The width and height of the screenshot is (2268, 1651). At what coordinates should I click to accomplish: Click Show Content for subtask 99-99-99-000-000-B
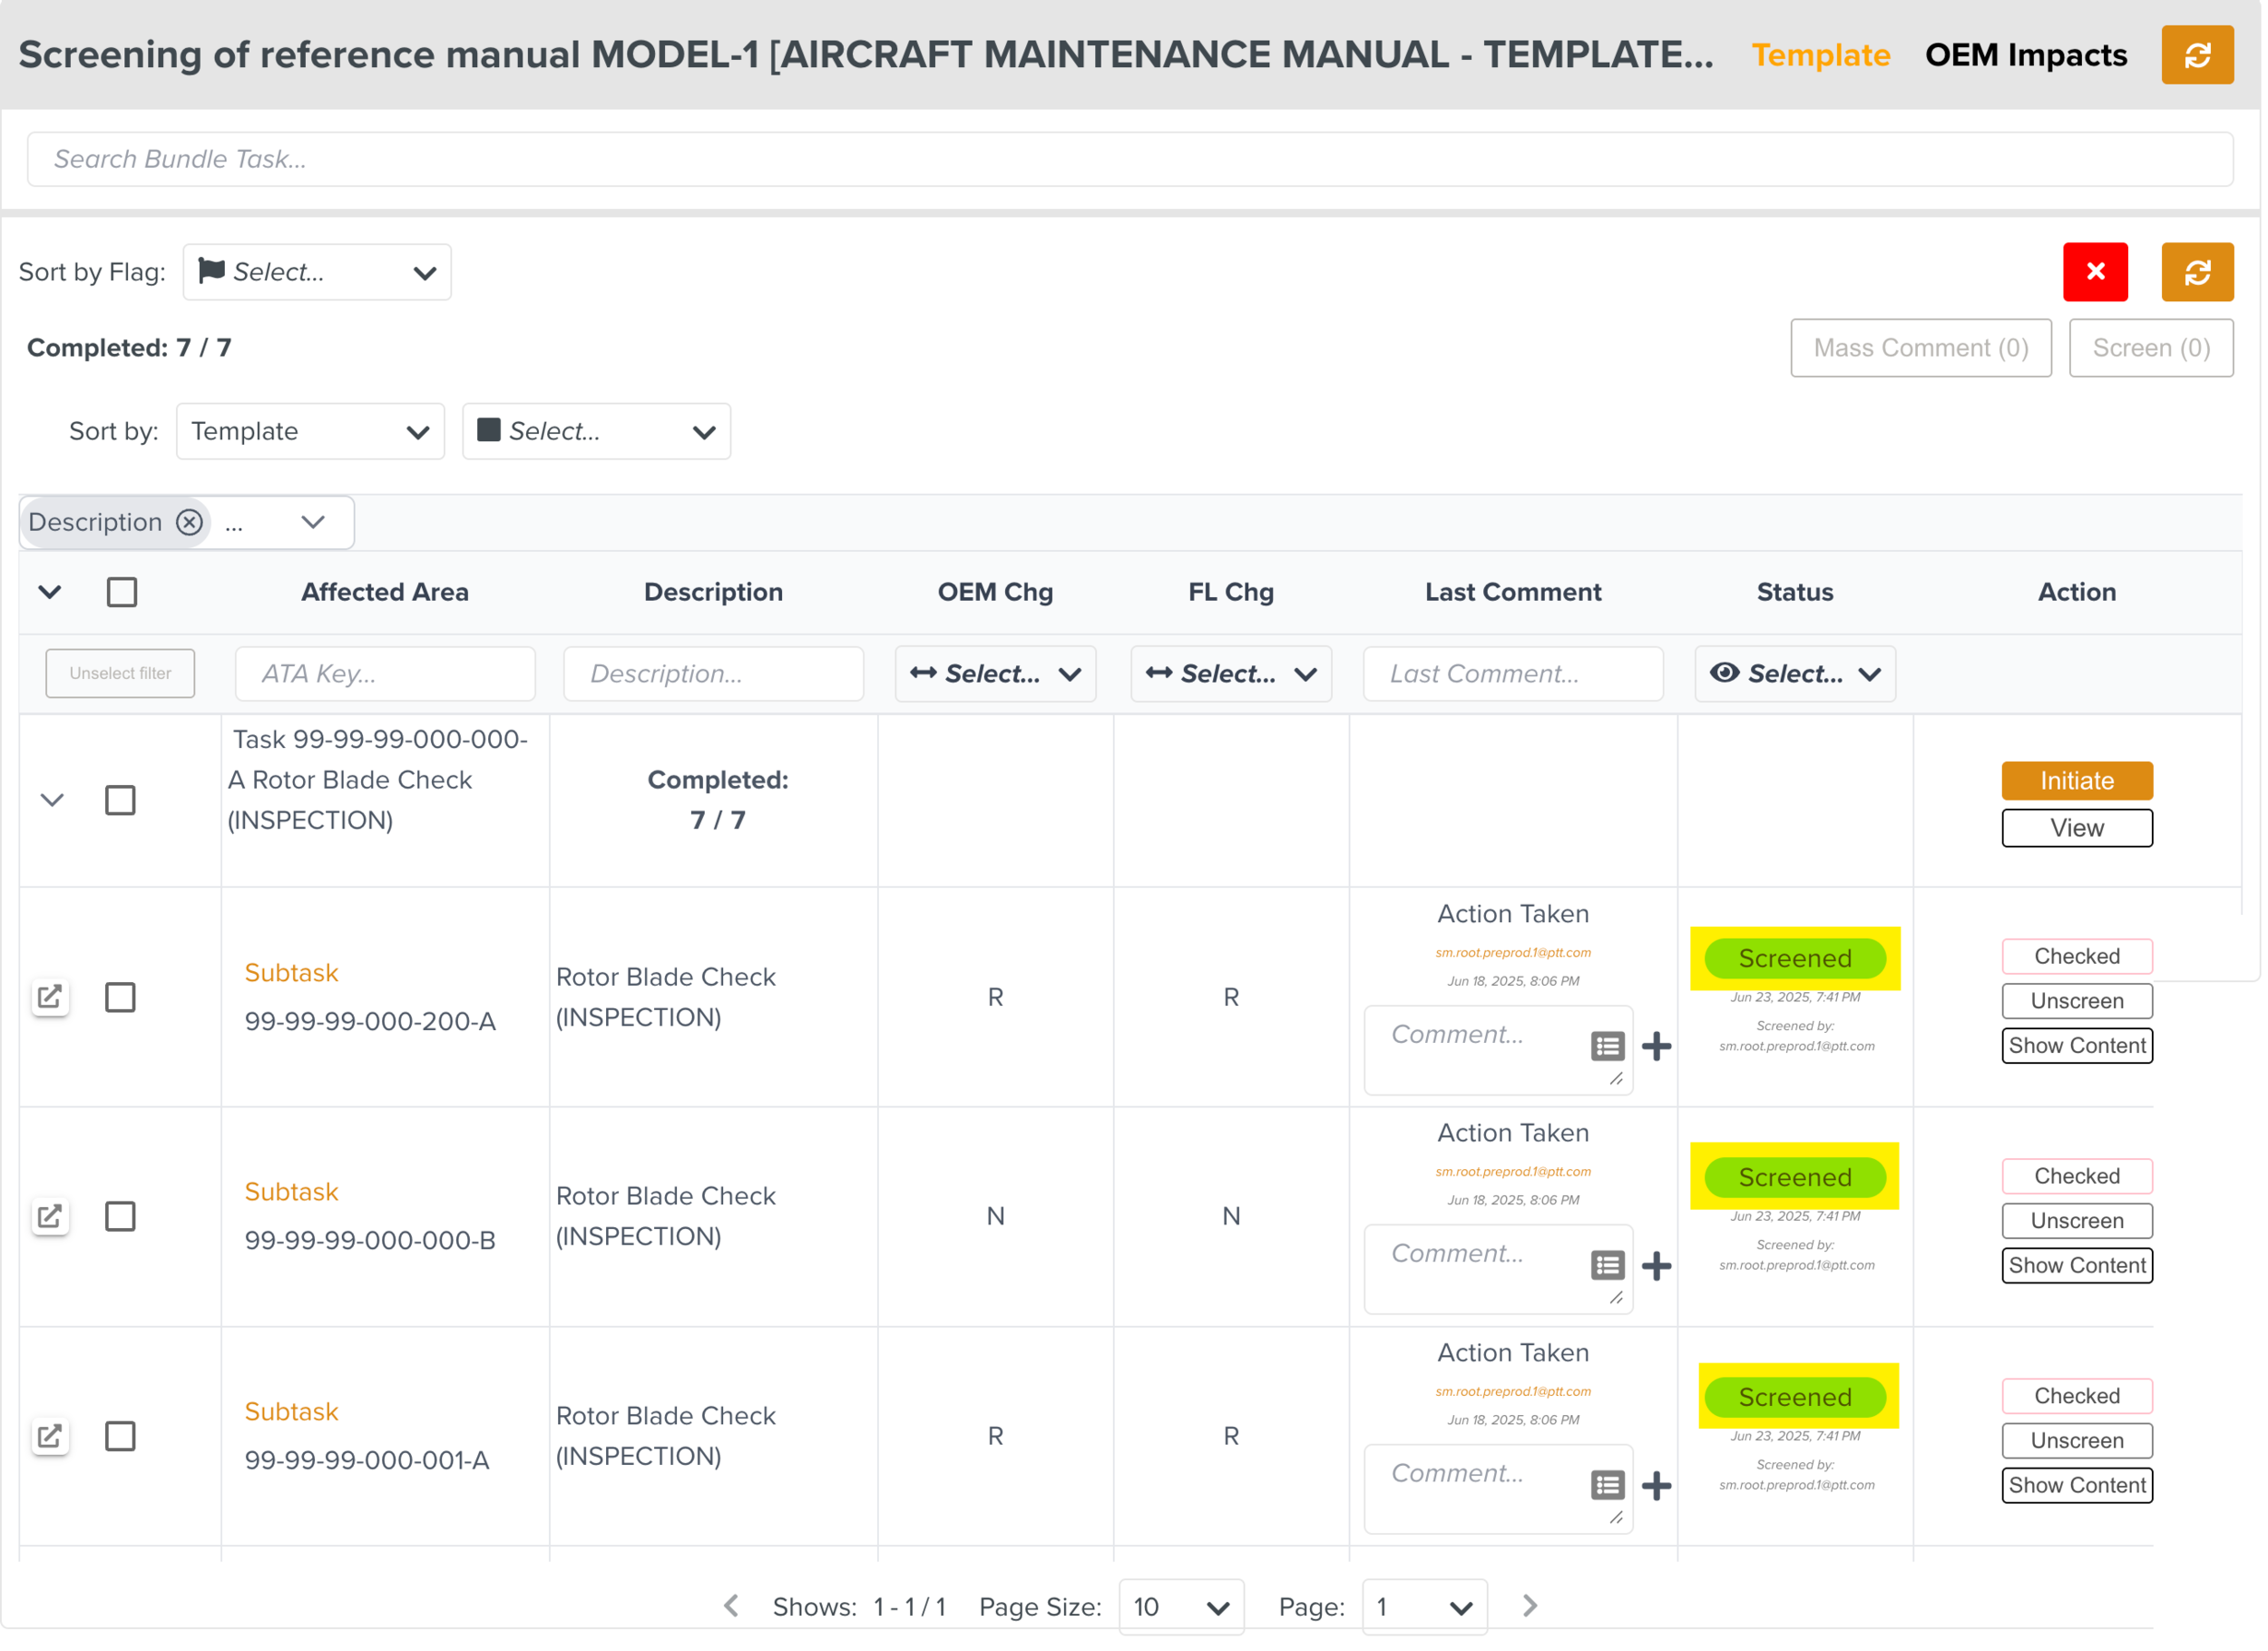coord(2080,1268)
